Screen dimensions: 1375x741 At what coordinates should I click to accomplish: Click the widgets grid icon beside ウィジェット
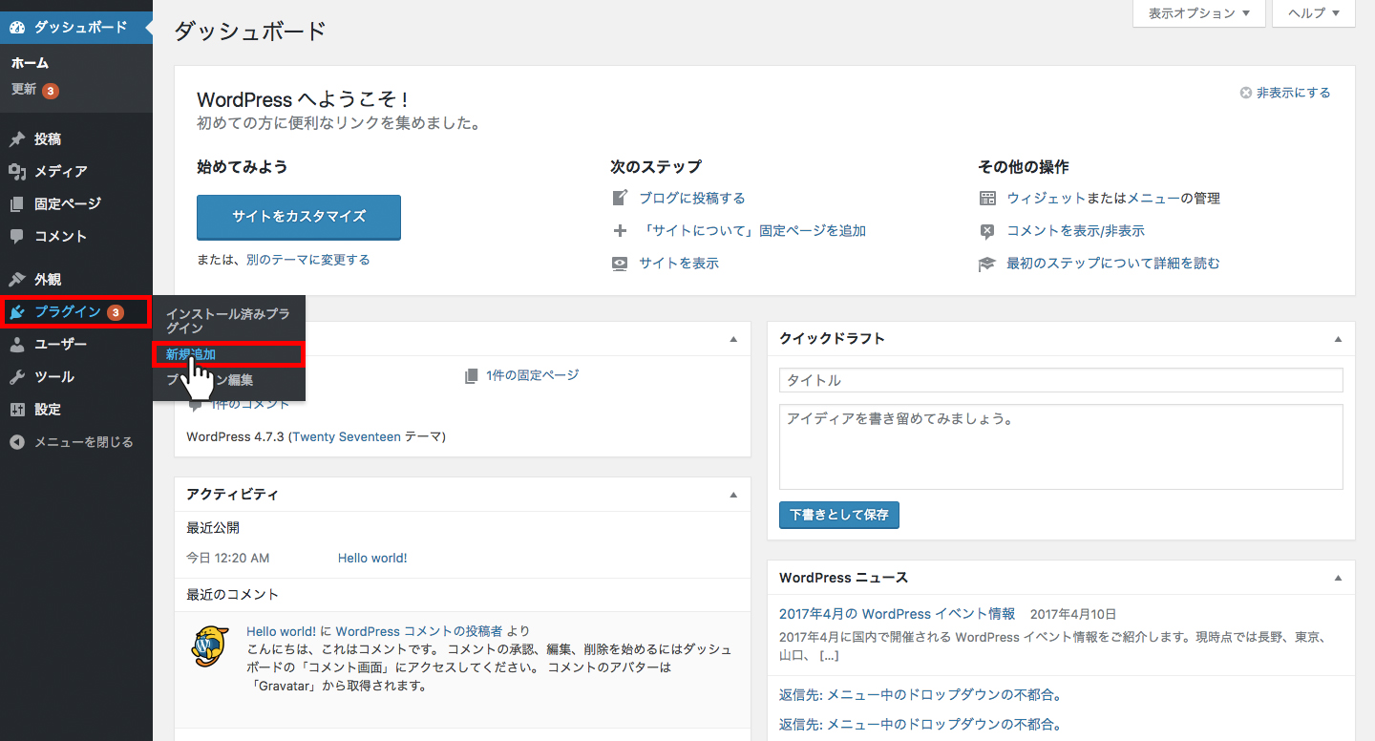[987, 199]
